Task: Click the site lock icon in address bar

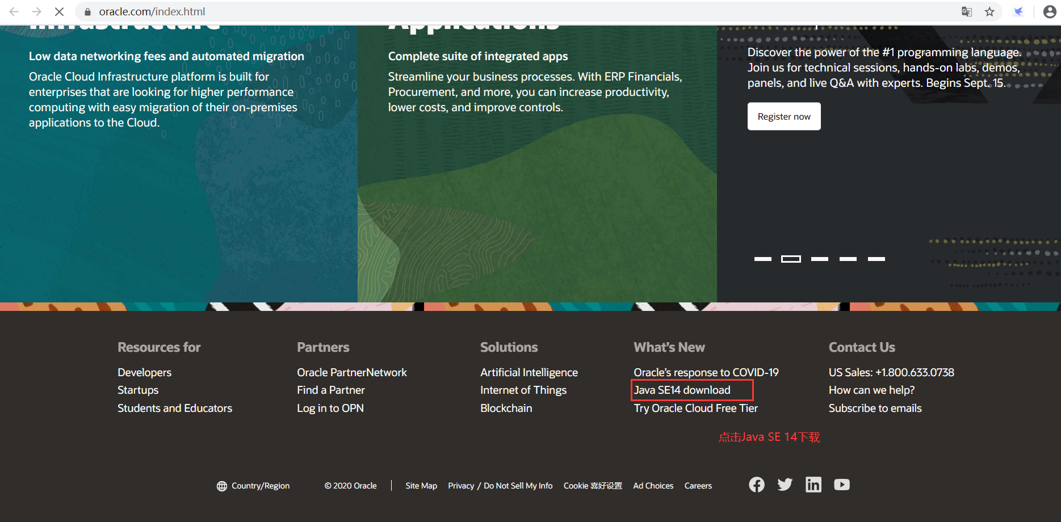Action: coord(87,12)
